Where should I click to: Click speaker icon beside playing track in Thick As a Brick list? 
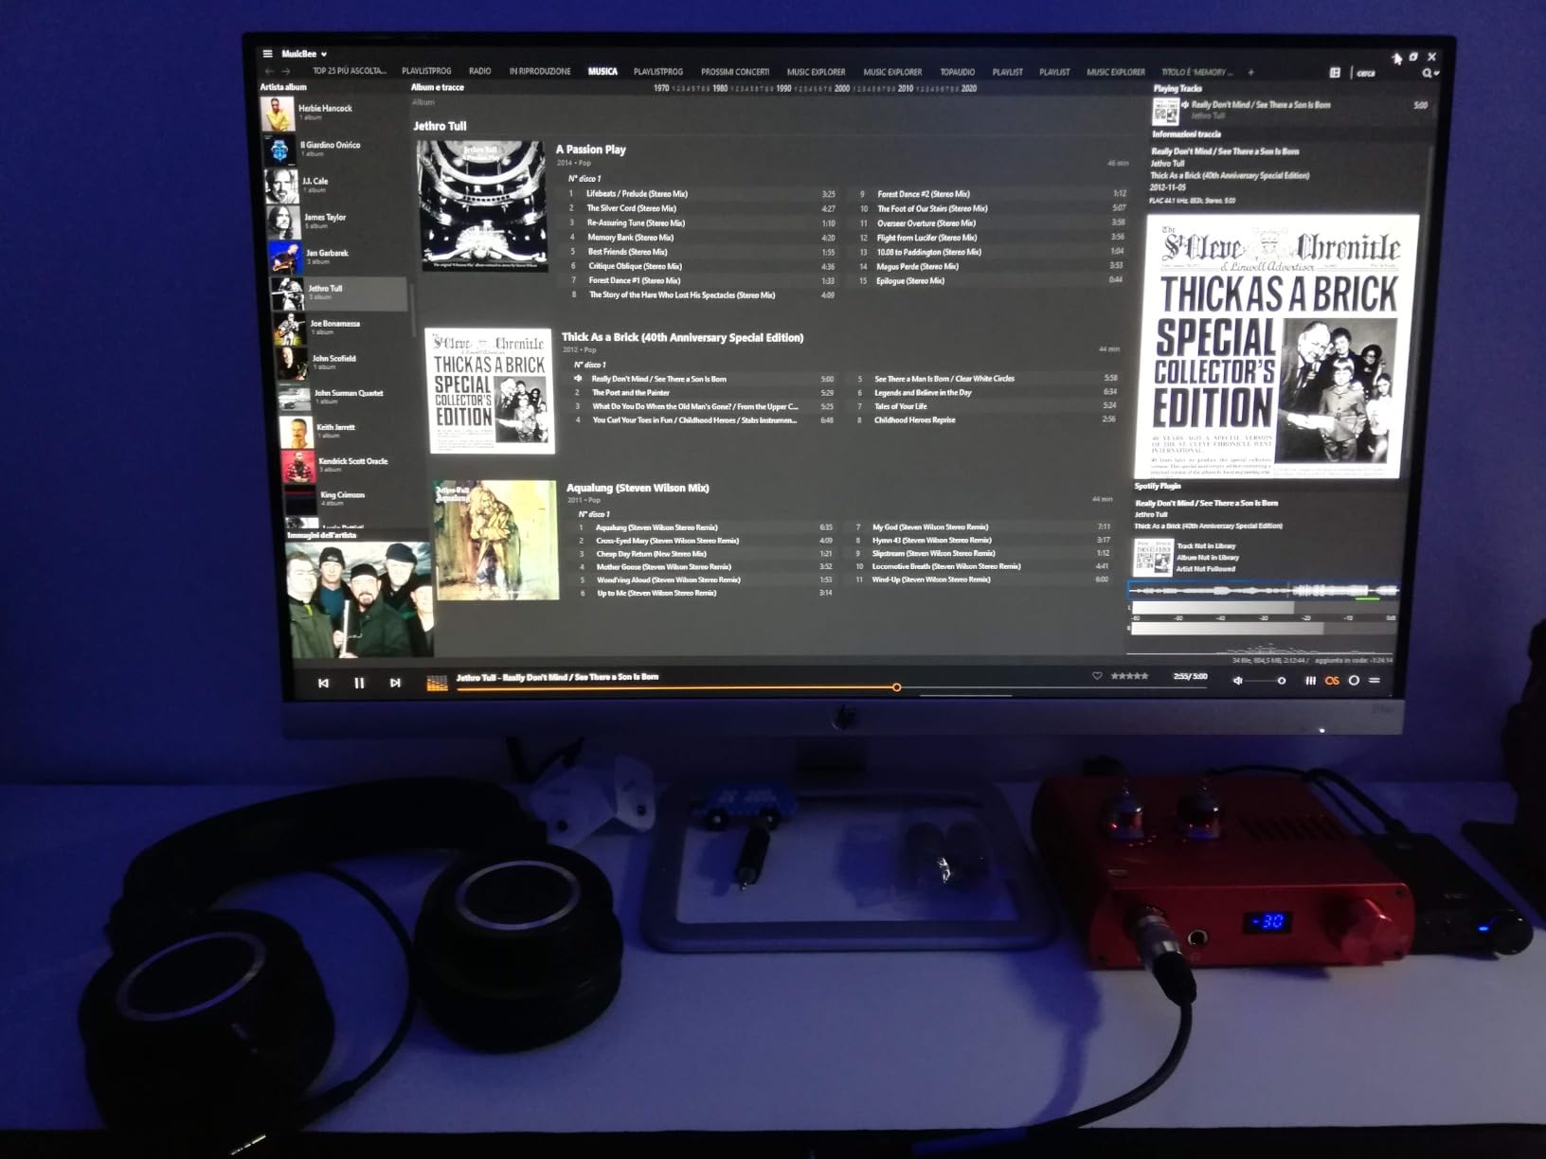tap(578, 379)
